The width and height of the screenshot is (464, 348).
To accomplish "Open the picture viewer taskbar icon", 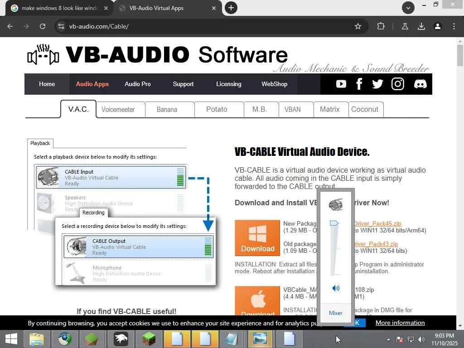I will click(x=260, y=338).
